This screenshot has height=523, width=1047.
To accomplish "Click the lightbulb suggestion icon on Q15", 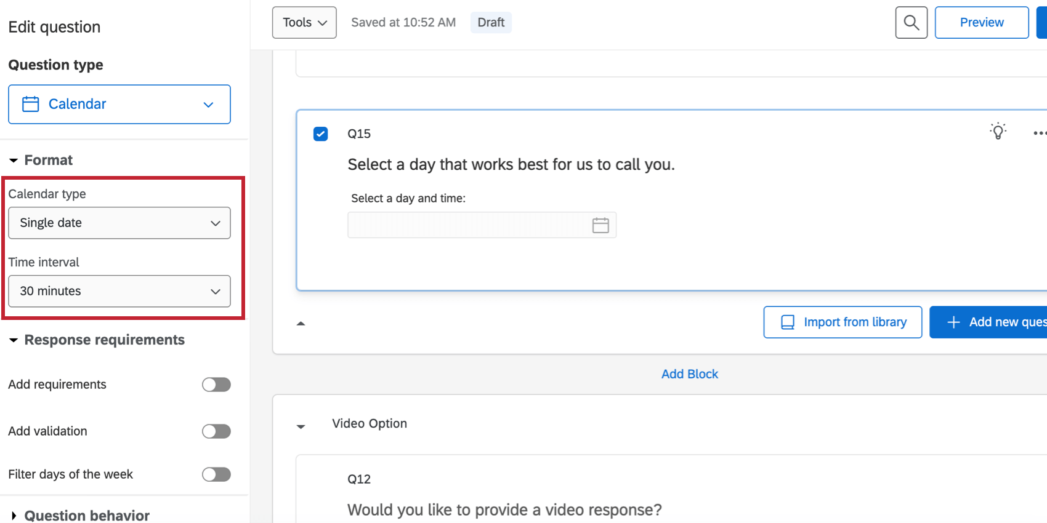I will click(998, 130).
